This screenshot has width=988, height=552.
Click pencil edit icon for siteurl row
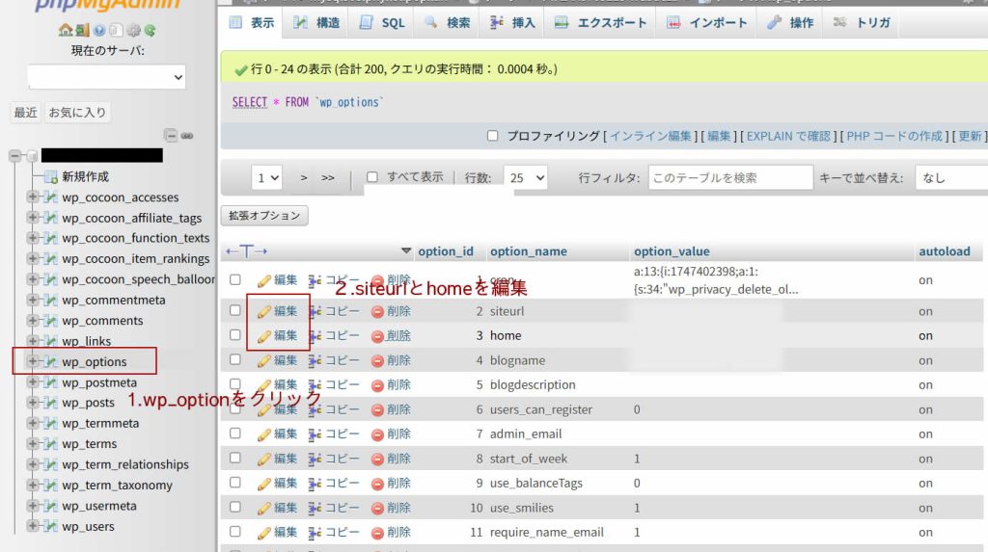264,311
